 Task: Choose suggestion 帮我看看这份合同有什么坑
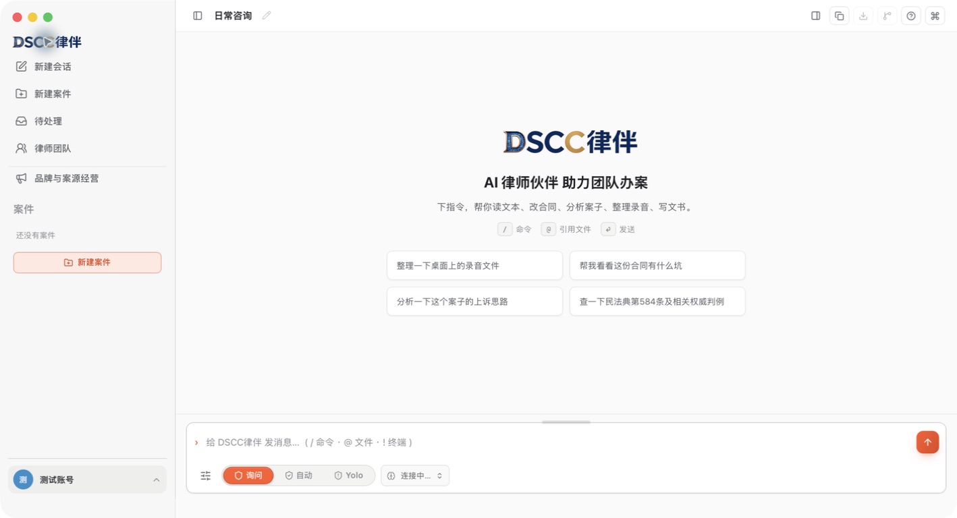[x=657, y=266]
